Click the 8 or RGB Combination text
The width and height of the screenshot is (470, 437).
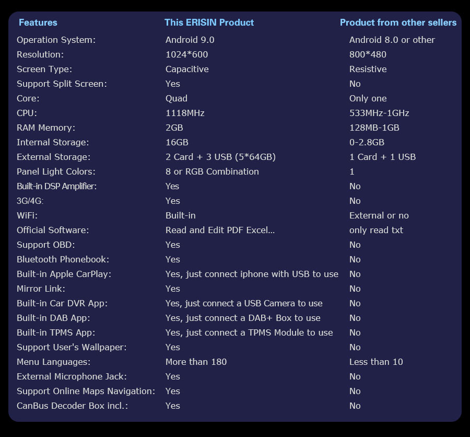(212, 171)
